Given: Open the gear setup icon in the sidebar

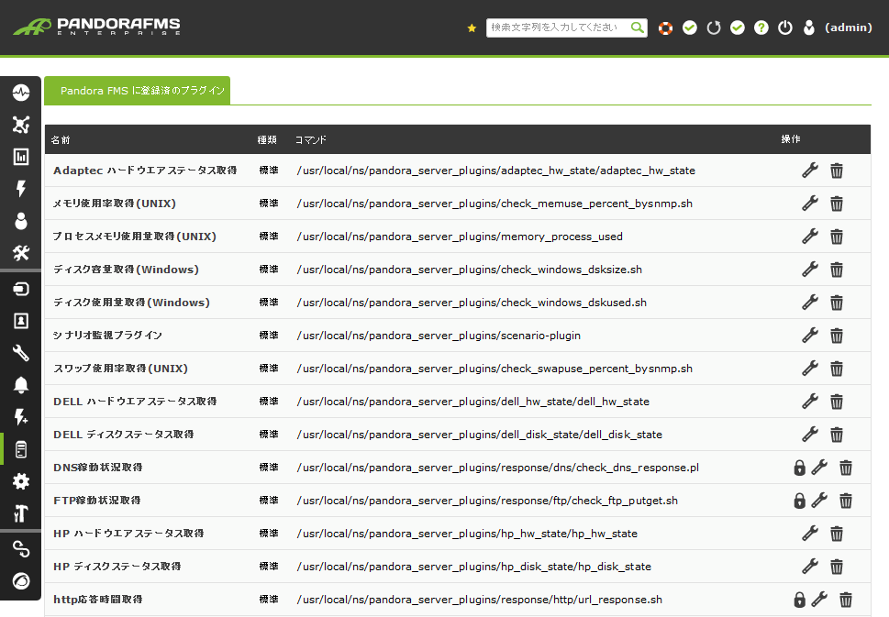Looking at the screenshot, I should [x=21, y=481].
